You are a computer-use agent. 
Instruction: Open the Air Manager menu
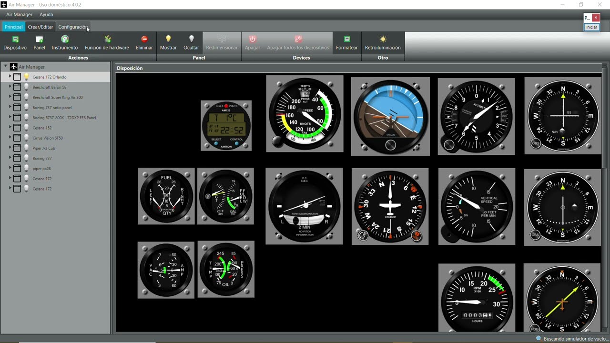click(20, 15)
